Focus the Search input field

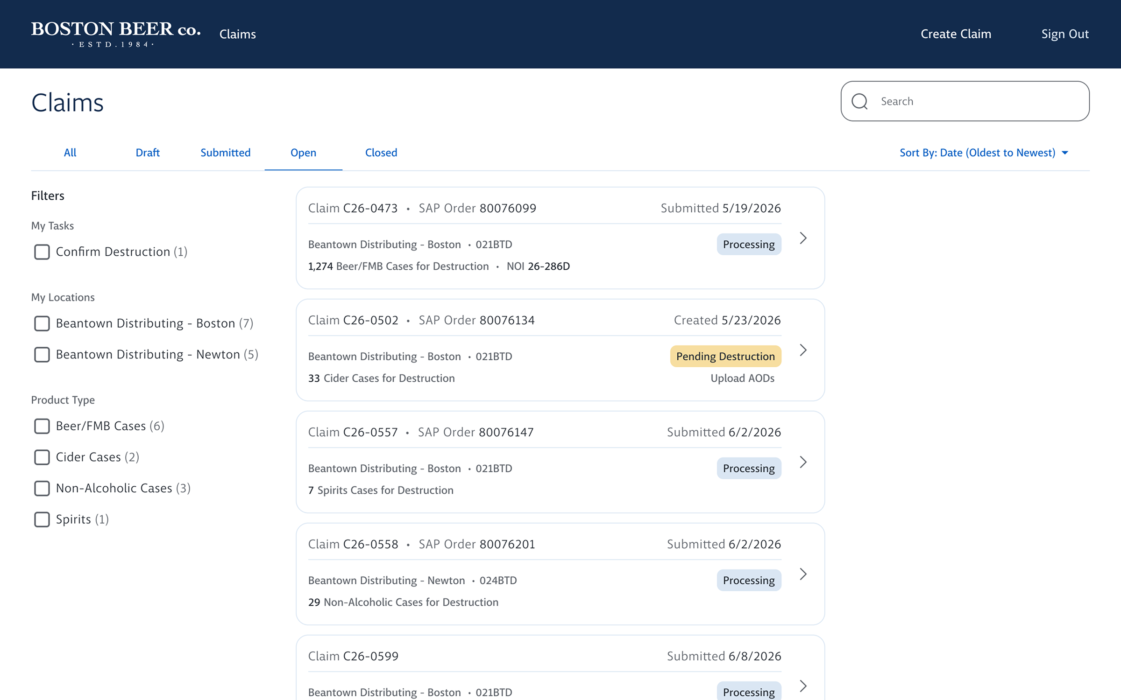[965, 101]
